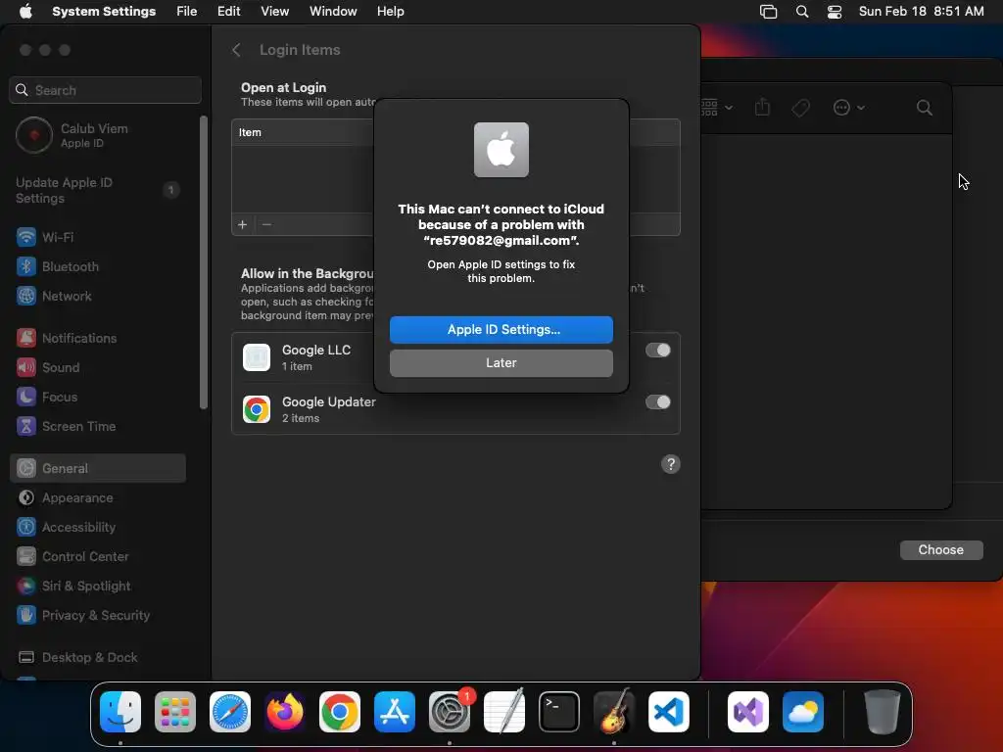
Task: Open the Edit menu
Action: click(x=228, y=12)
